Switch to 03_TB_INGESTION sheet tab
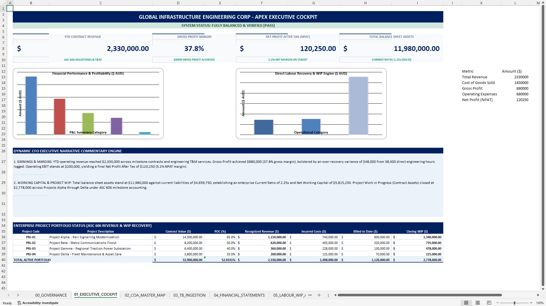The width and height of the screenshot is (546, 306). [x=189, y=295]
